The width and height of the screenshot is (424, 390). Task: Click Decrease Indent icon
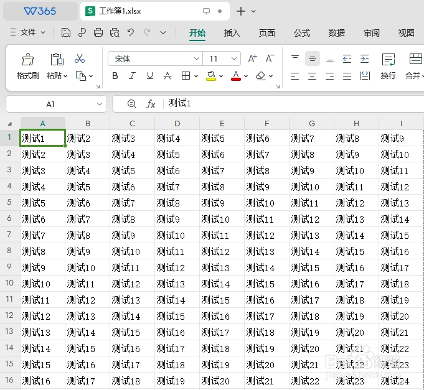point(347,58)
